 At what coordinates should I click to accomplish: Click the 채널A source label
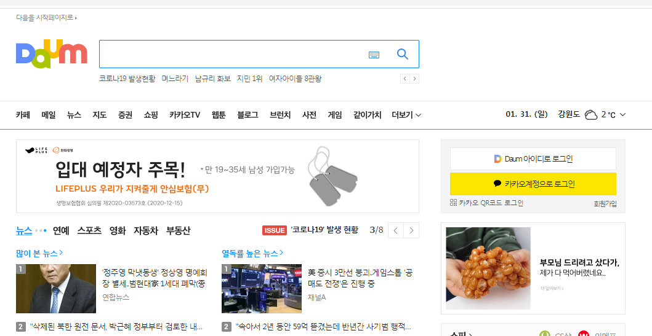(317, 297)
